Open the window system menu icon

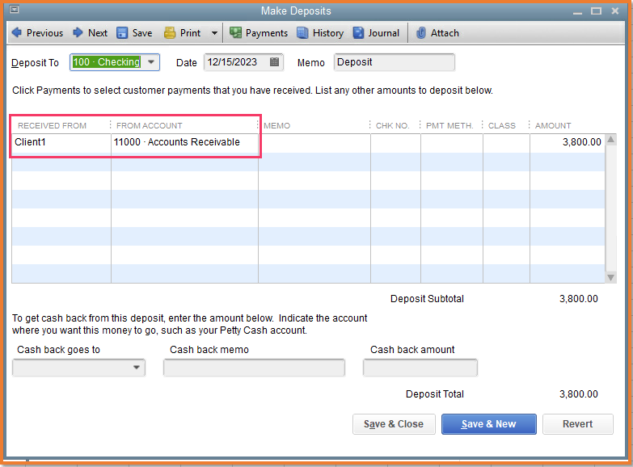(14, 9)
